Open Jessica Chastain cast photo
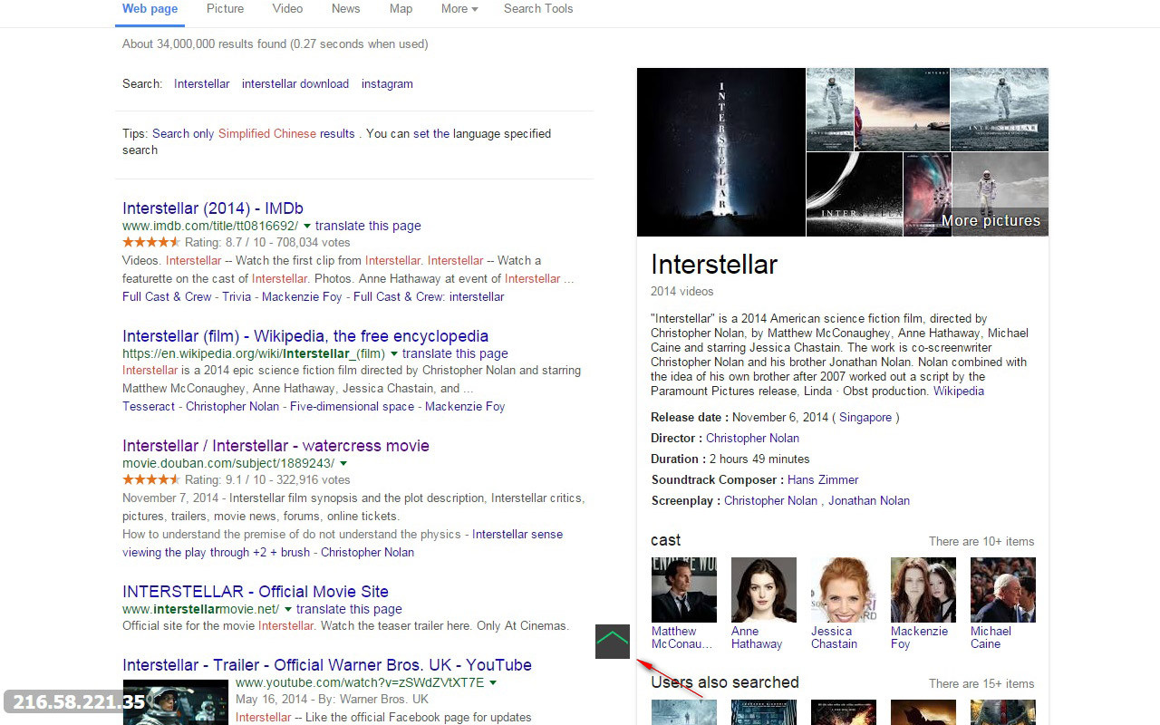1160x725 pixels. 844,590
